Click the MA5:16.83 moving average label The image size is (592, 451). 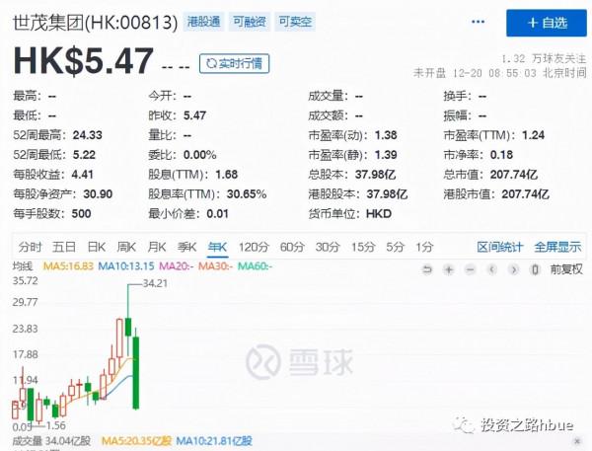68,266
